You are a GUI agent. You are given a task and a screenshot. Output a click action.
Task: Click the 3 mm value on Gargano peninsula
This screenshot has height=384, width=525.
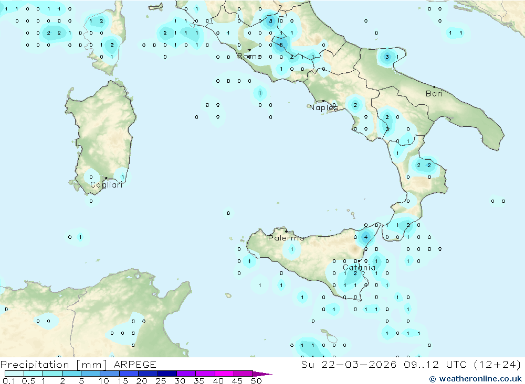[387, 57]
